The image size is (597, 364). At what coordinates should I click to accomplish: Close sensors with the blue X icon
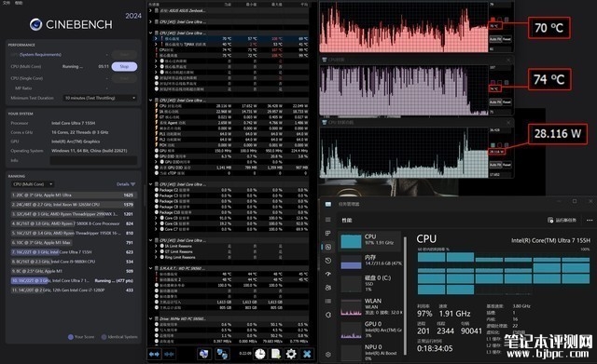coord(307,354)
